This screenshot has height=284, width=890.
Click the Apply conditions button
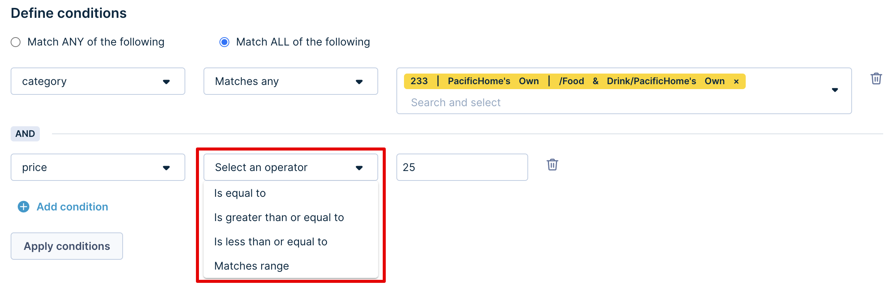pyautogui.click(x=67, y=246)
